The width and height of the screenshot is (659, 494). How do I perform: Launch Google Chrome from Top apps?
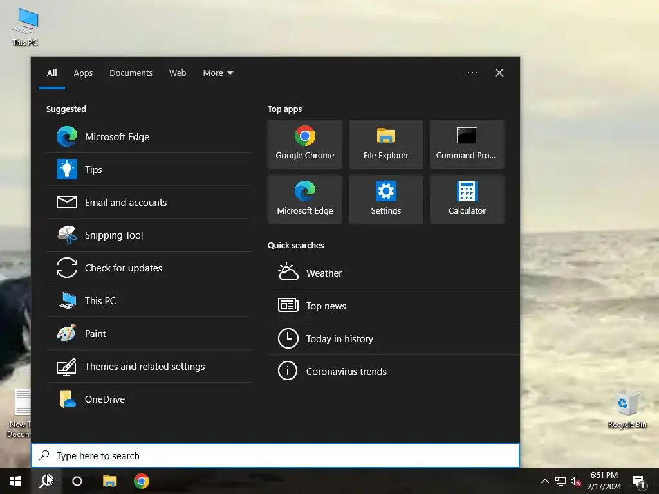[x=304, y=143]
